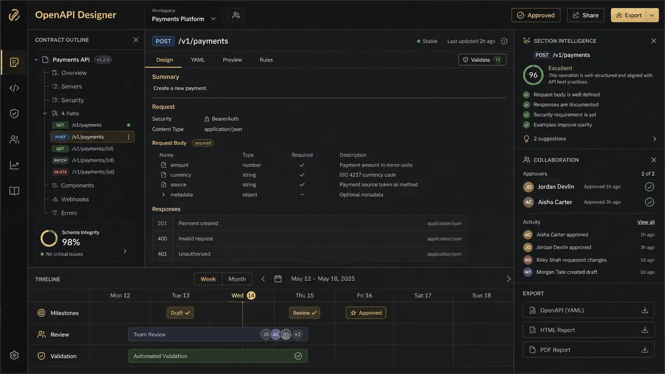The height and width of the screenshot is (374, 665).
Task: Click the Schema Integrity 98% progress ring
Action: coord(49,238)
